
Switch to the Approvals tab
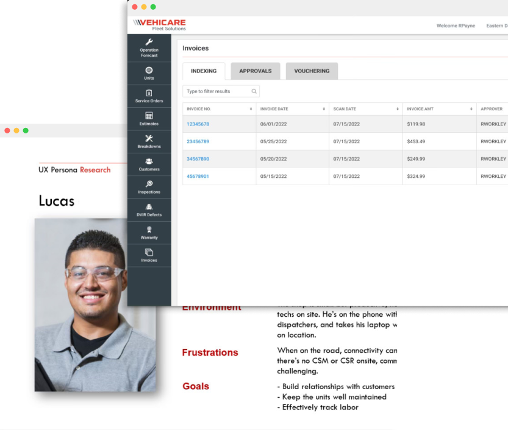click(x=256, y=71)
